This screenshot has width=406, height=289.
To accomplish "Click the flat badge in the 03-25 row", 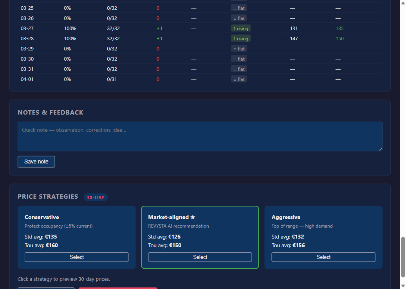I will [239, 8].
